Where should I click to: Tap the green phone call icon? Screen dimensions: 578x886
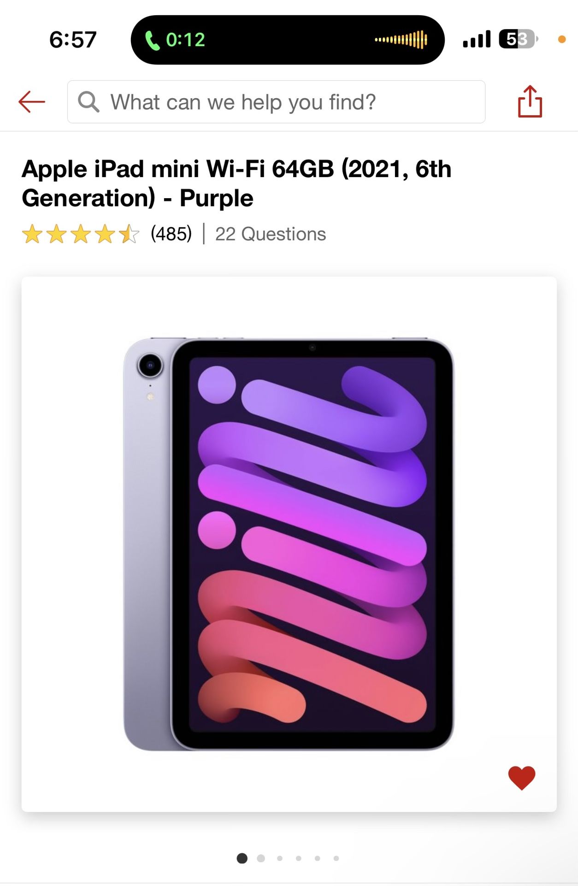pyautogui.click(x=152, y=40)
